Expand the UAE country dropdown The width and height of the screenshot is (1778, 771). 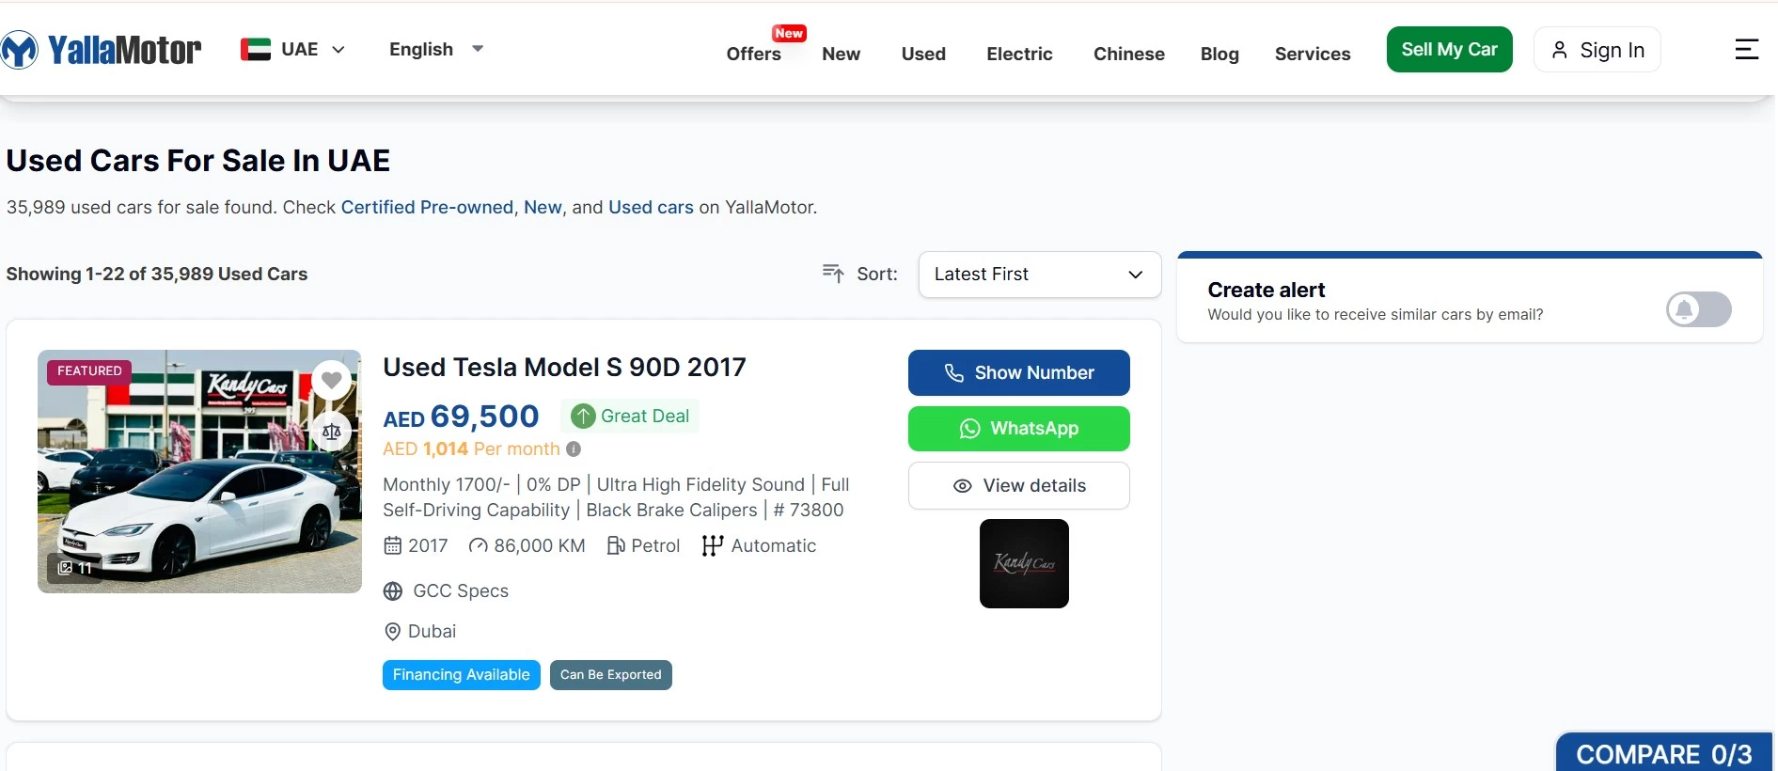pos(293,50)
